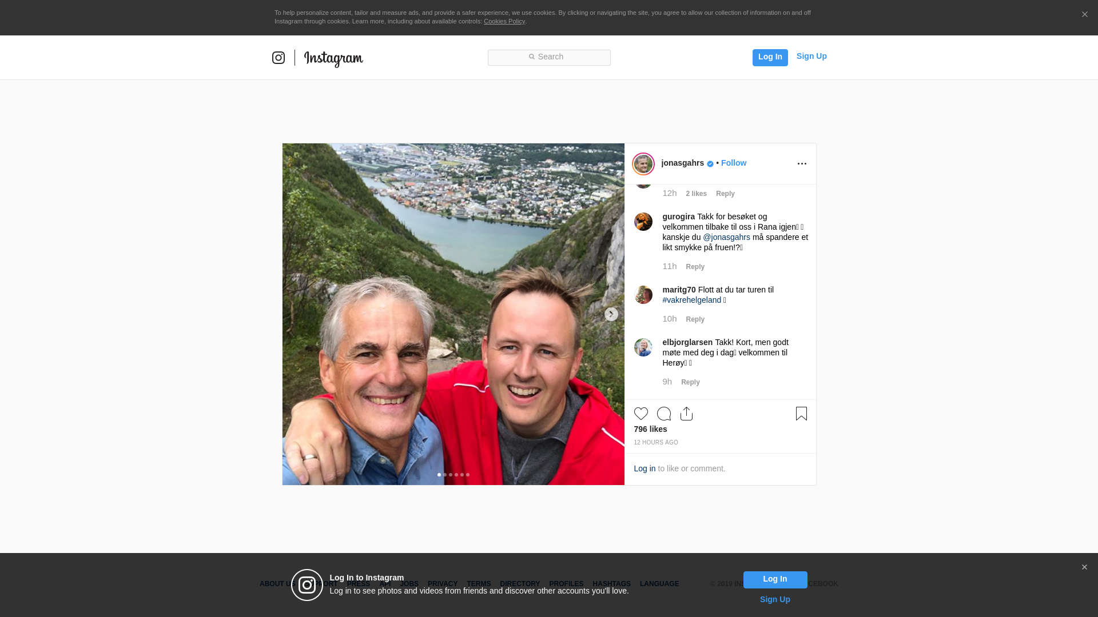Close the bottom login prompt bar
1098x617 pixels.
(x=1084, y=567)
